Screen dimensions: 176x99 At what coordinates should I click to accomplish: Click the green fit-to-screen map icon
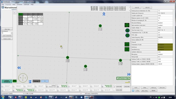click(x=127, y=25)
